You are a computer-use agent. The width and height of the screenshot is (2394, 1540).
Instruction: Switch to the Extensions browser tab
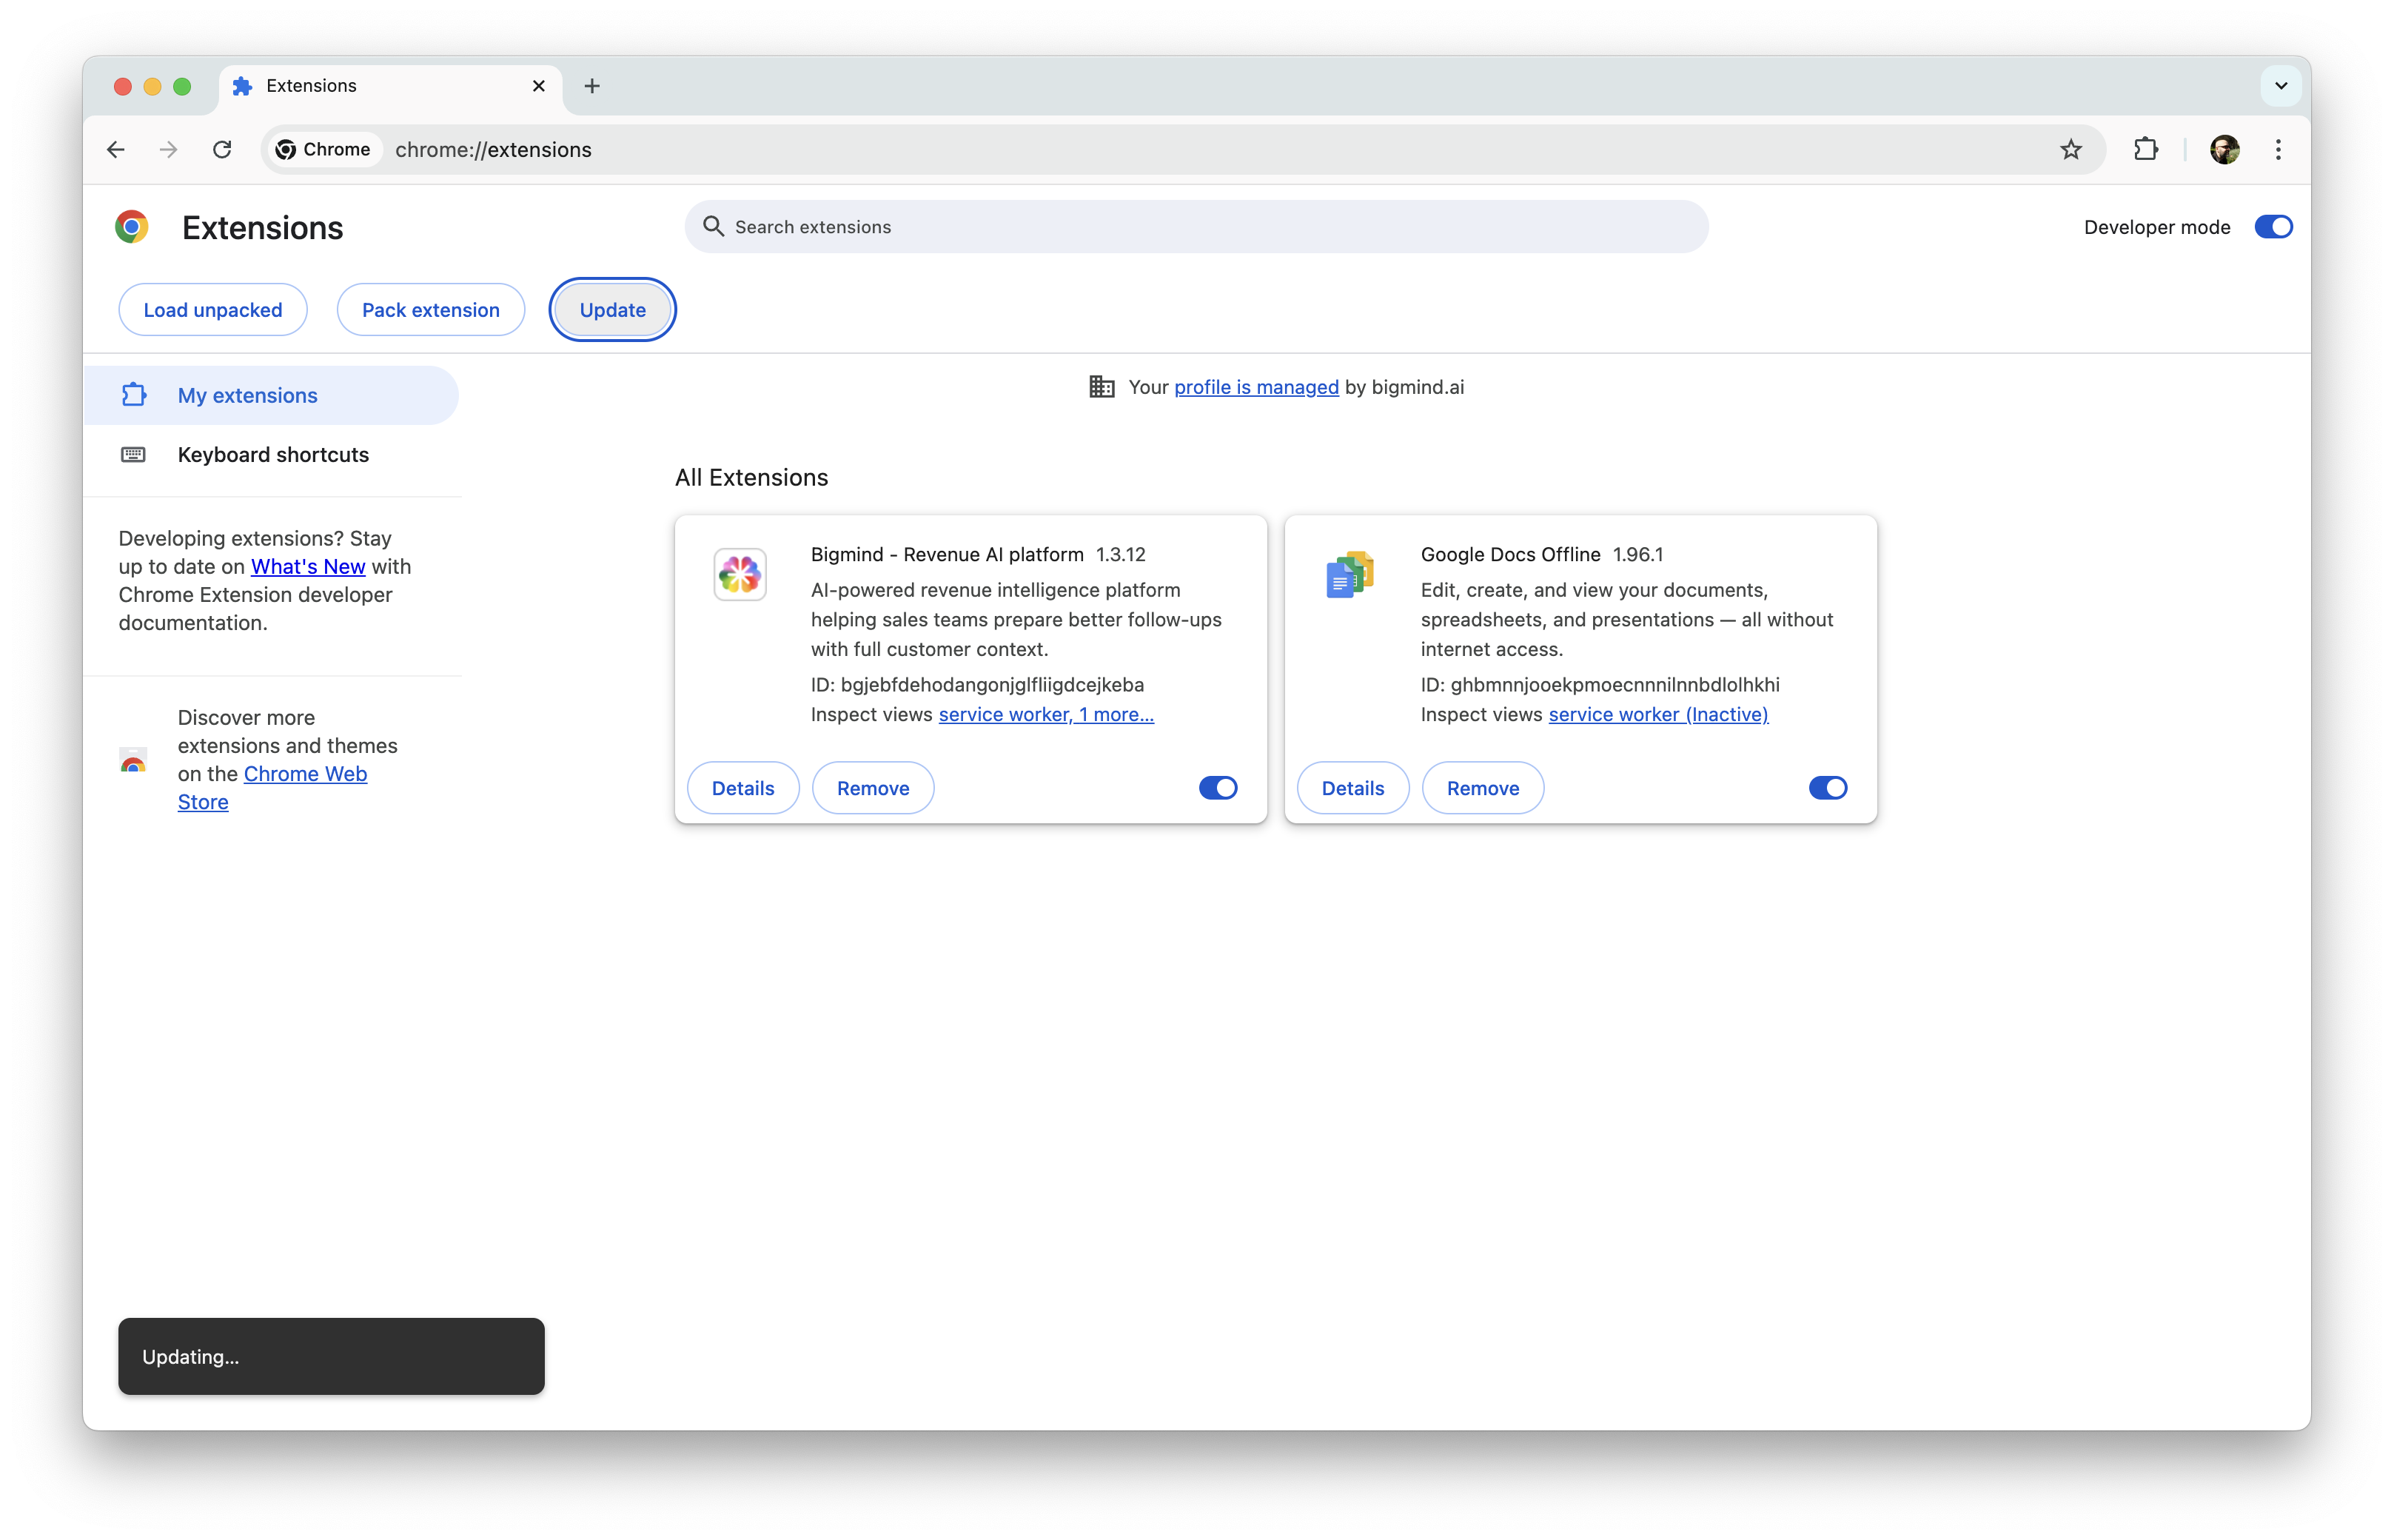[x=390, y=86]
